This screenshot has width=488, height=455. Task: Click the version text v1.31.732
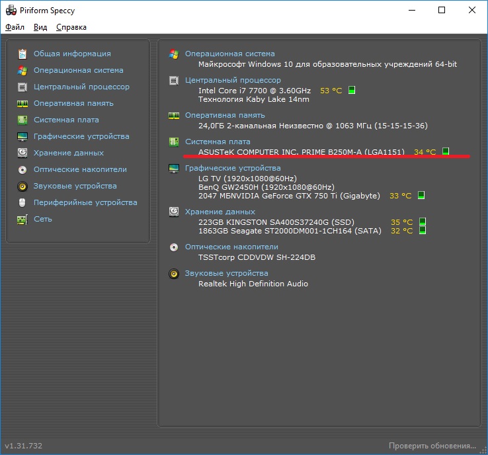[x=24, y=446]
